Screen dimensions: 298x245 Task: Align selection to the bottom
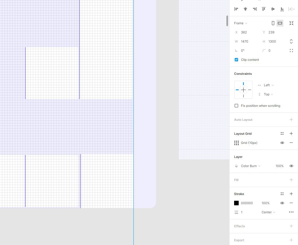coord(282,9)
